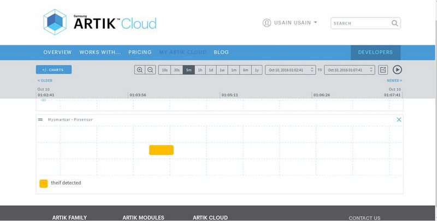Click the yellow theif detected legend swatch
This screenshot has width=437, height=221.
pos(44,184)
